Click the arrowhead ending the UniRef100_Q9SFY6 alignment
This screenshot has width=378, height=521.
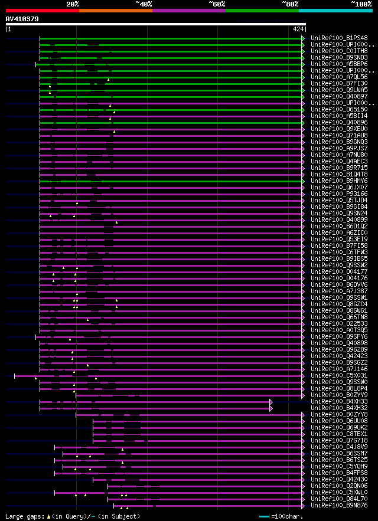click(303, 337)
